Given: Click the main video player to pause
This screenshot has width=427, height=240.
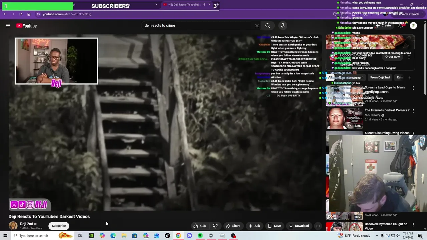Looking at the screenshot, I should click(166, 122).
